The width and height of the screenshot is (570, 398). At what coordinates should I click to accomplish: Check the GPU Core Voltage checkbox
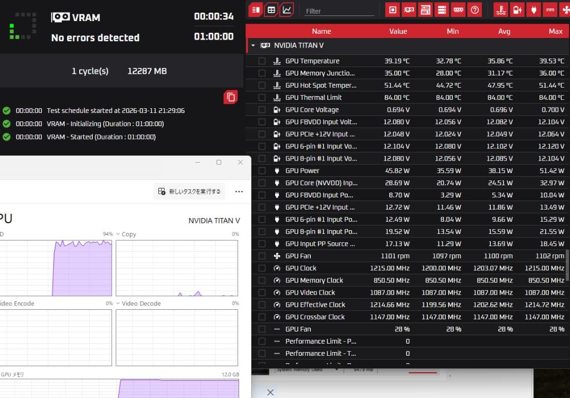click(x=262, y=110)
